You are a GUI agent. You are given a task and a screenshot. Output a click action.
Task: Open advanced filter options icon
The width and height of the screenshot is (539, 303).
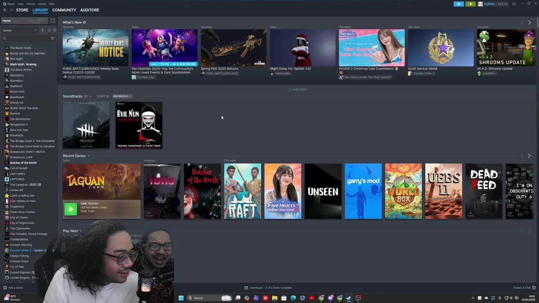tap(53, 38)
